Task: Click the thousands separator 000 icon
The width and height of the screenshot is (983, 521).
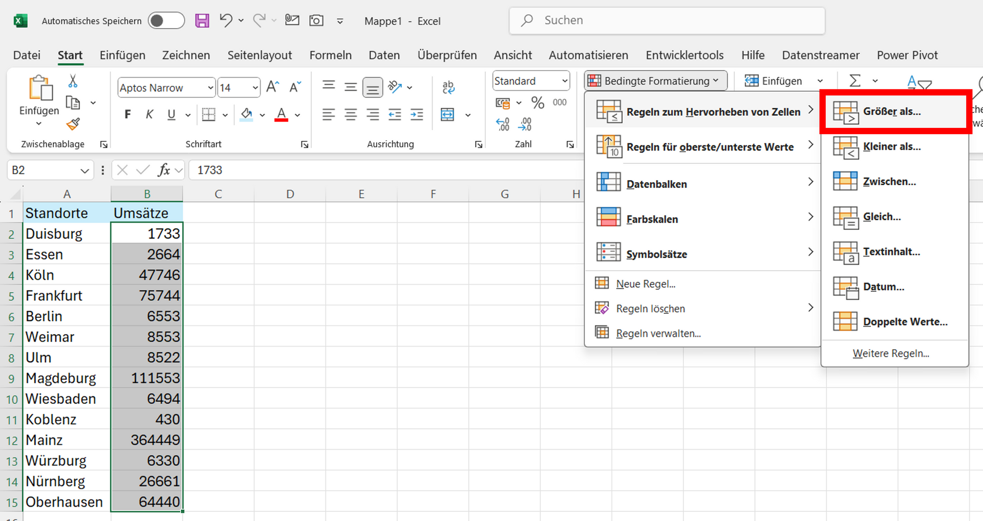Action: coord(560,102)
